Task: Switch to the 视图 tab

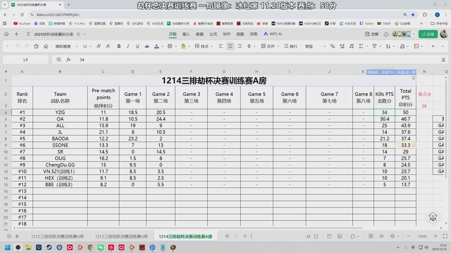Action: [240, 34]
